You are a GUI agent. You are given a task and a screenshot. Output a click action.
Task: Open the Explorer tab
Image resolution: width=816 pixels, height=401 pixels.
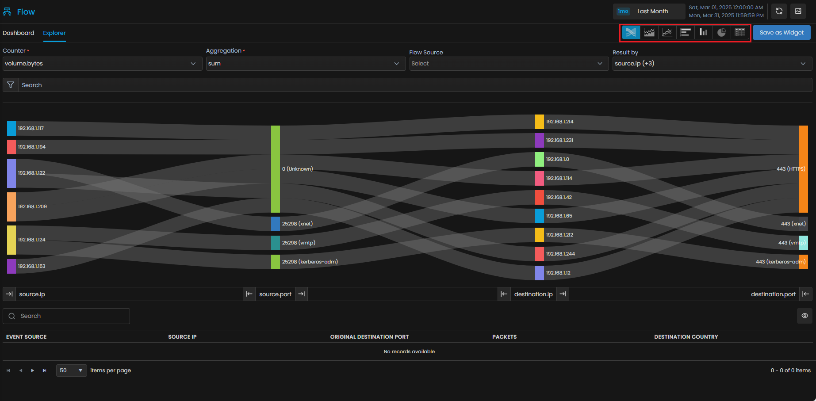pos(54,33)
